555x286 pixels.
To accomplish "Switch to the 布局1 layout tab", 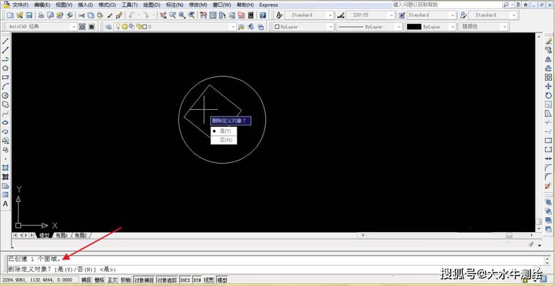I will [x=62, y=236].
